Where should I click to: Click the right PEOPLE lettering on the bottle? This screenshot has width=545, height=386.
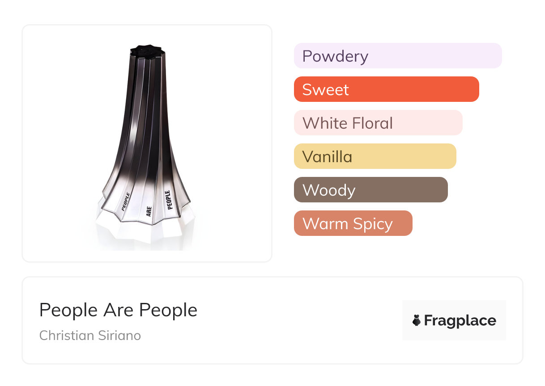168,200
